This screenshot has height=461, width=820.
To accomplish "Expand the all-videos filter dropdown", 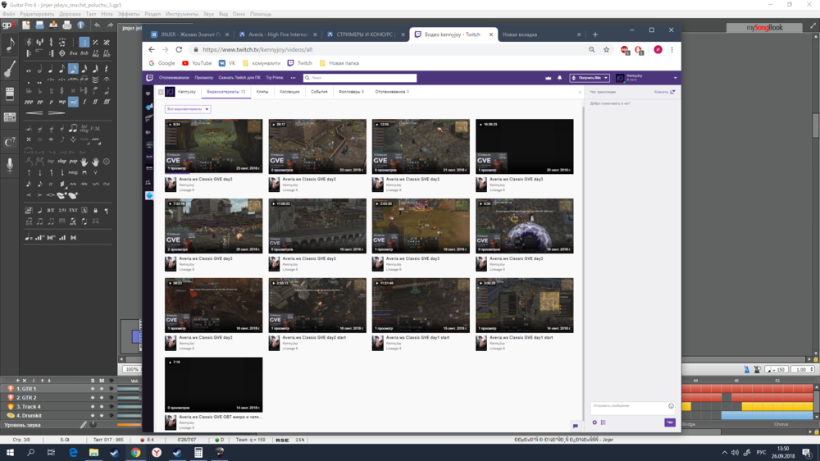I will (x=188, y=109).
